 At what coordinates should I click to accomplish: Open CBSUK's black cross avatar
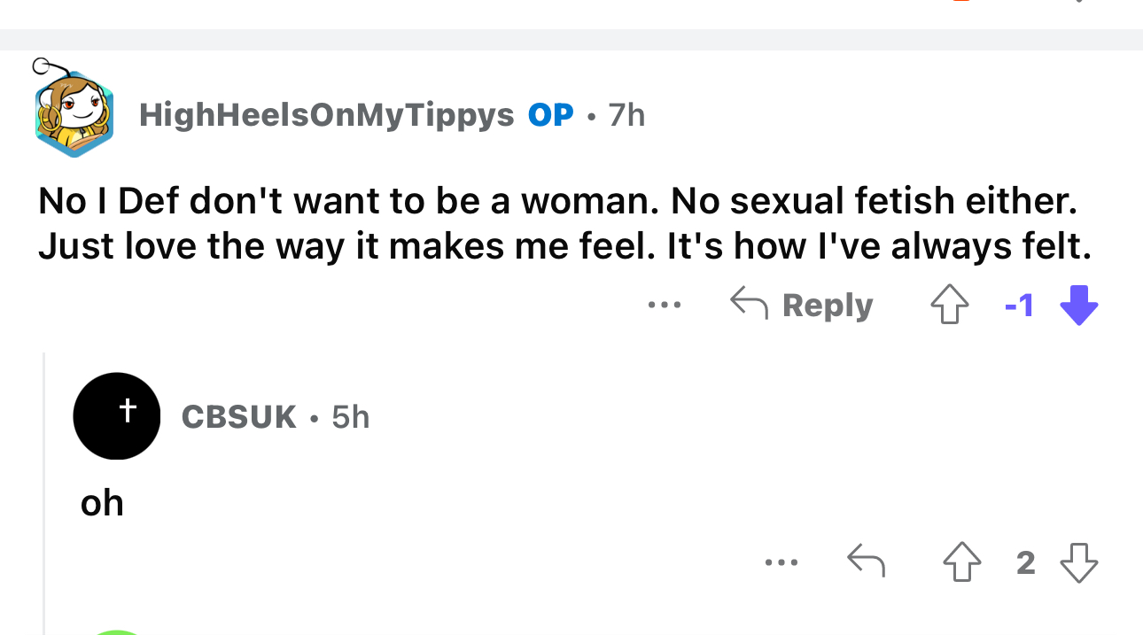click(117, 415)
